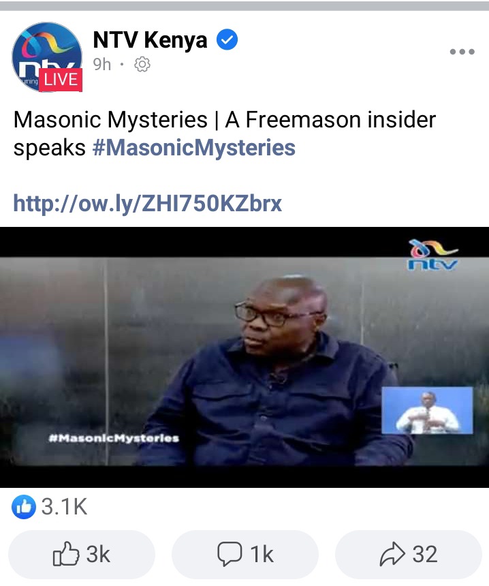The image size is (489, 586).
Task: Tap the #MasonicMysteries overlay on video
Action: click(x=114, y=438)
